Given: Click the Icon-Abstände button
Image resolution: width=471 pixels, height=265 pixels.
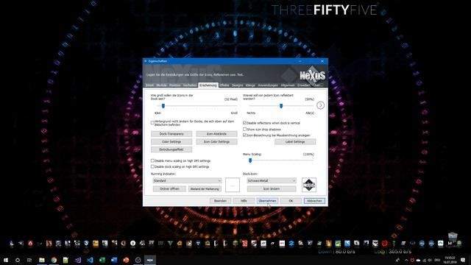Looking at the screenshot, I should click(216, 134).
